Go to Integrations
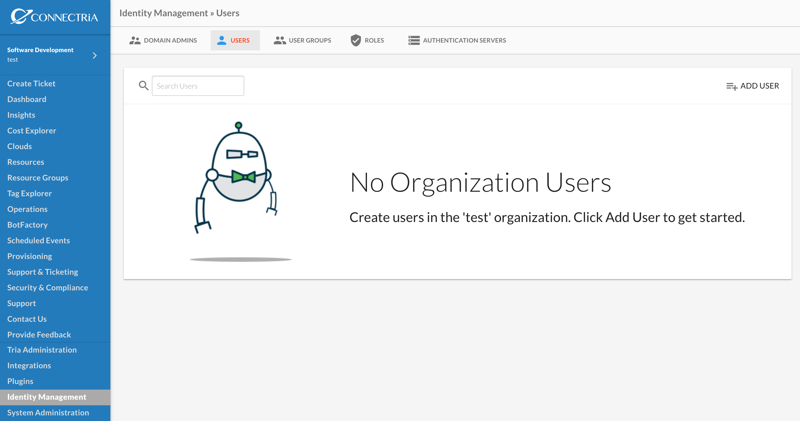800x421 pixels. (x=29, y=366)
